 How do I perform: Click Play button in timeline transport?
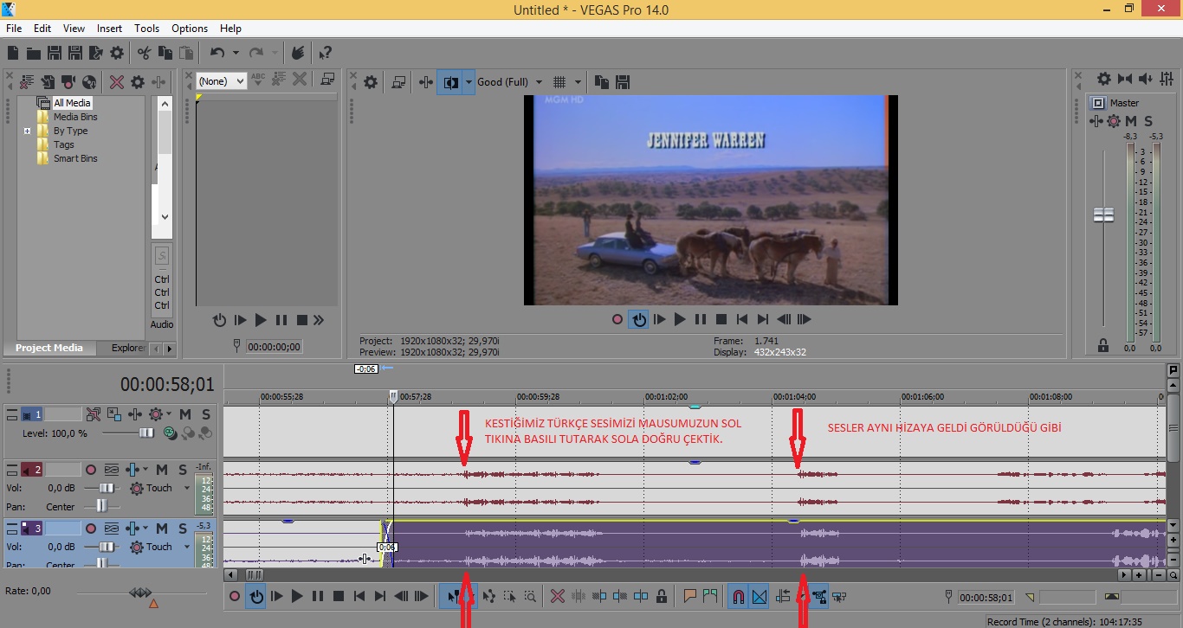(297, 596)
